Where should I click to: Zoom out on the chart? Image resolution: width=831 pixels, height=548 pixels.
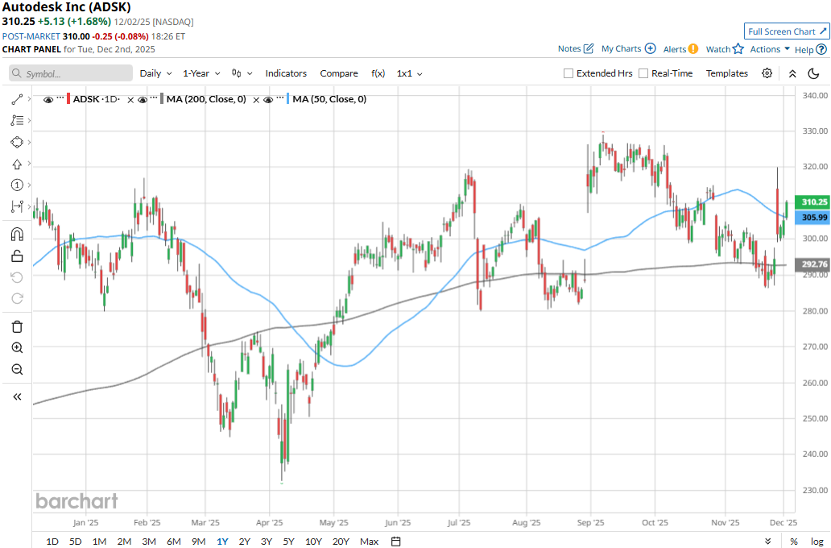click(x=17, y=369)
